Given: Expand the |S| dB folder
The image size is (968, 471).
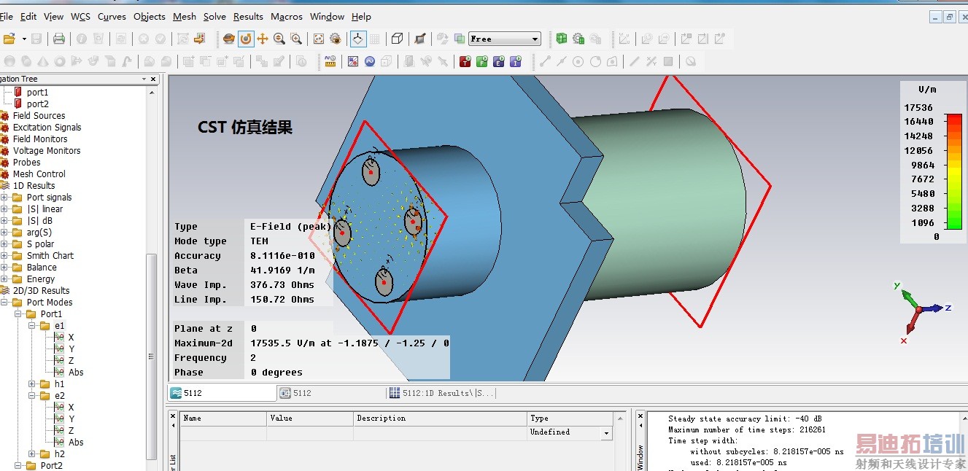Looking at the screenshot, I should point(4,221).
